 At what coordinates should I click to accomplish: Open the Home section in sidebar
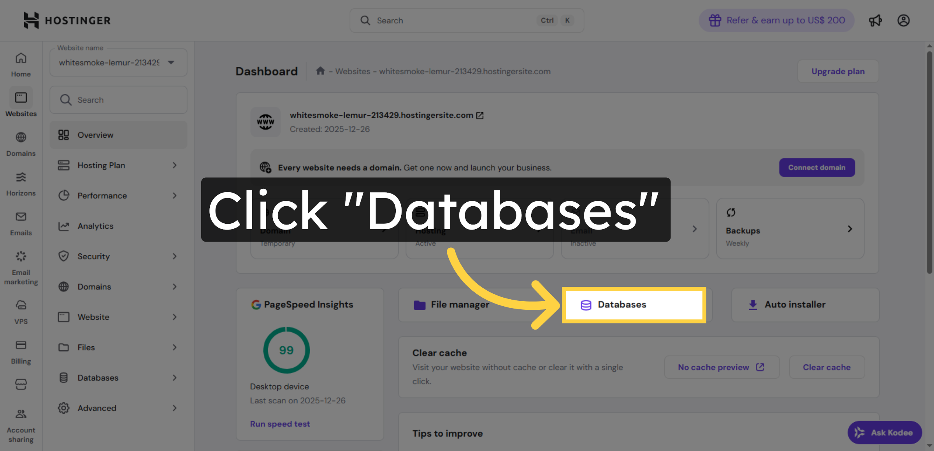[21, 62]
